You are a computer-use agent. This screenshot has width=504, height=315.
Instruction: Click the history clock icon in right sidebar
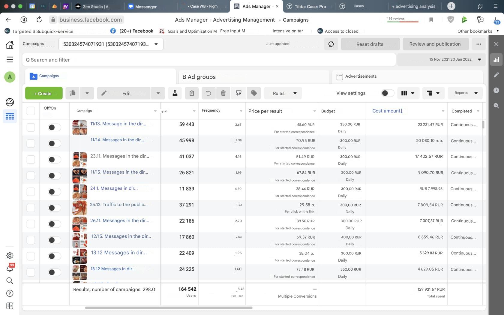click(496, 90)
